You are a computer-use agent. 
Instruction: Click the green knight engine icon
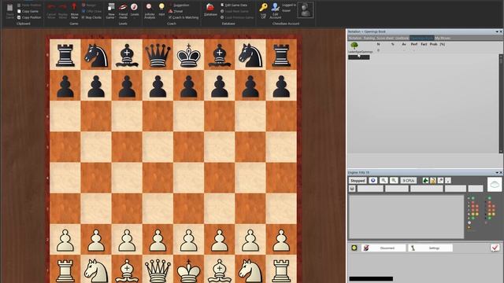click(425, 181)
